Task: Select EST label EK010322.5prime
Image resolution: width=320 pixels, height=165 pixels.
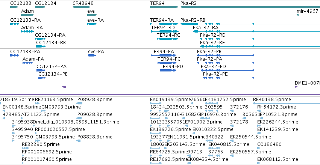Action: (x=213, y=129)
